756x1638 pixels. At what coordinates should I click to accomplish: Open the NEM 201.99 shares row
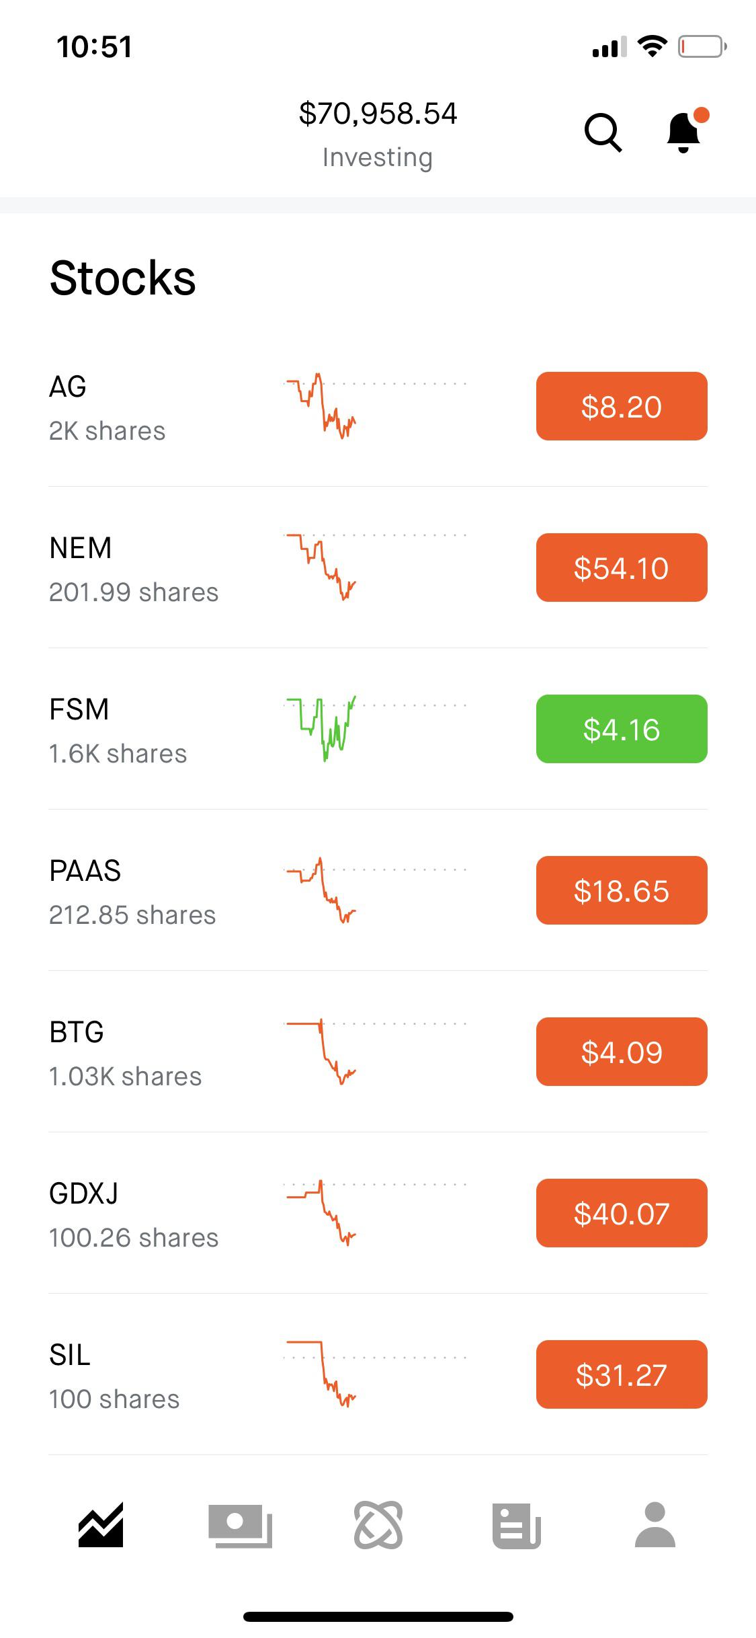(134, 569)
